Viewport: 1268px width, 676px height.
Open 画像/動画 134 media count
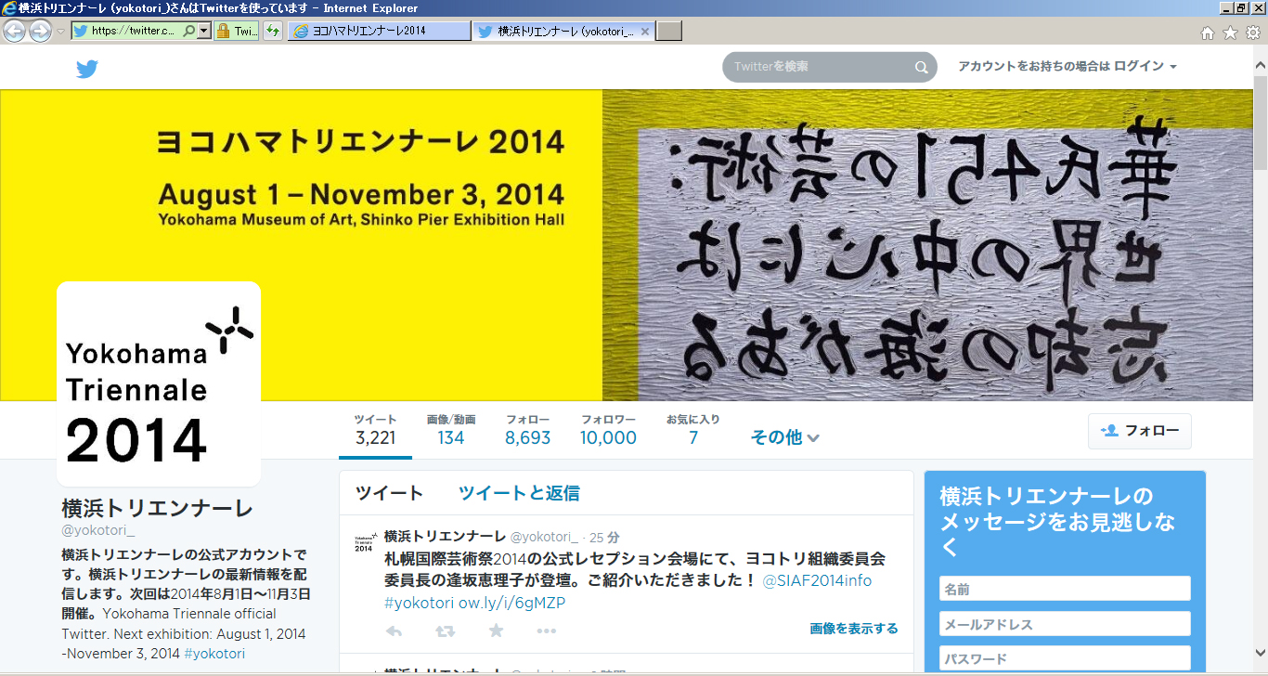451,430
